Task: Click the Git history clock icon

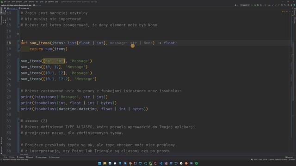Action: tap(282, 5)
